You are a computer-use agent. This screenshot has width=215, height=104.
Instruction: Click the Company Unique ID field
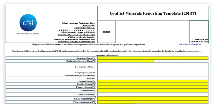coord(153,73)
